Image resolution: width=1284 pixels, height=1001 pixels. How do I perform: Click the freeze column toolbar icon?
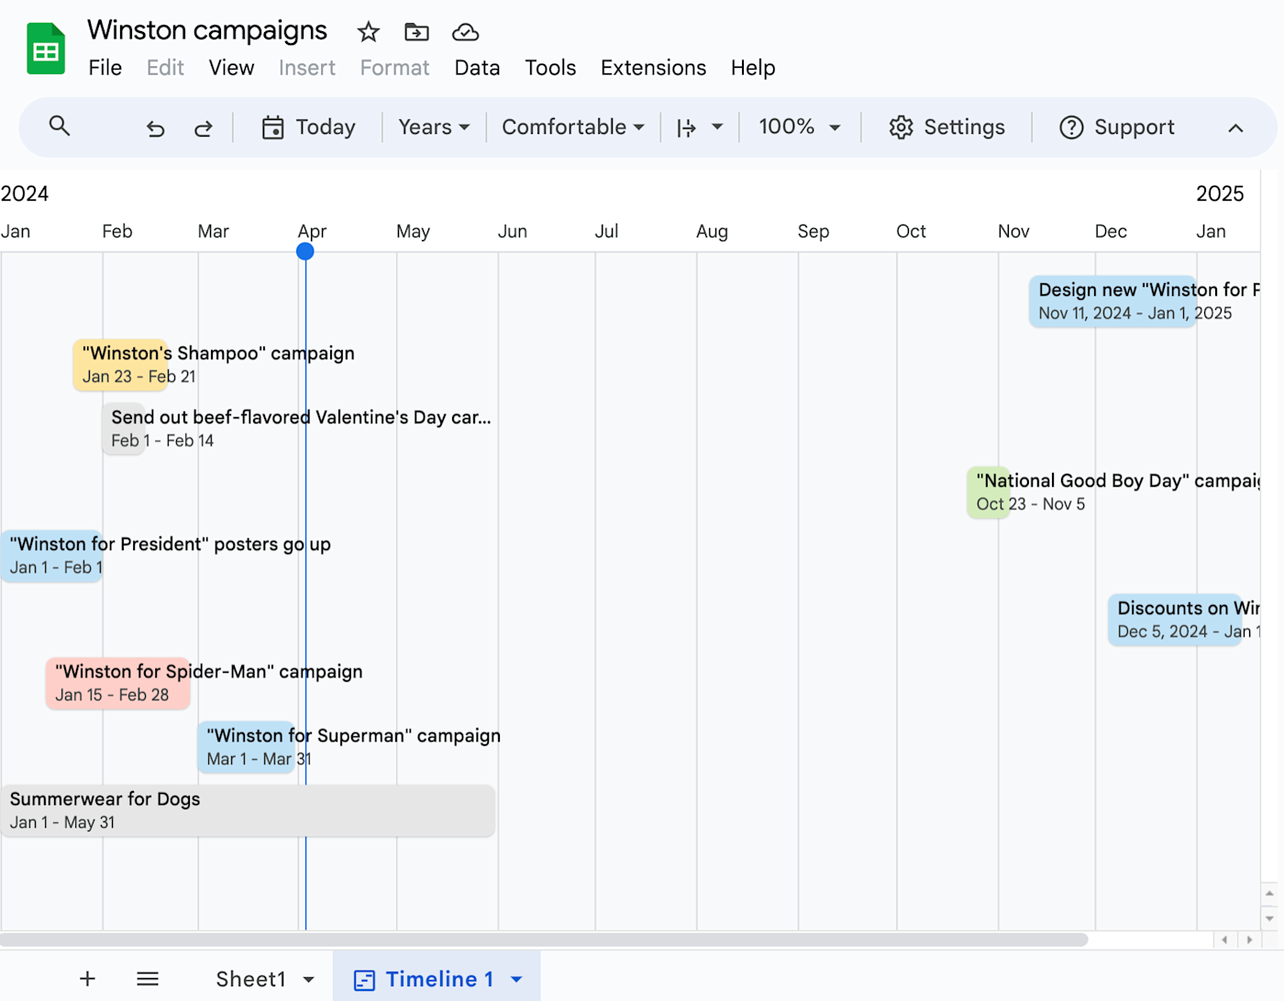click(687, 127)
